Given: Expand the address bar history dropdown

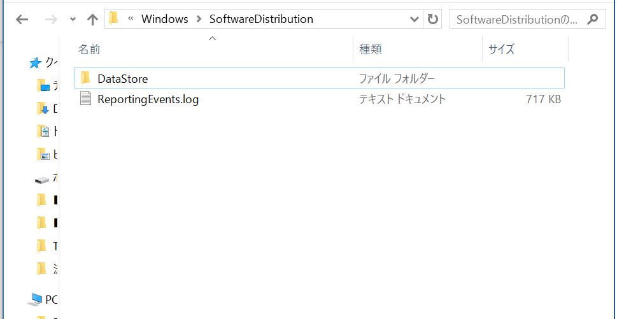Looking at the screenshot, I should [x=415, y=19].
